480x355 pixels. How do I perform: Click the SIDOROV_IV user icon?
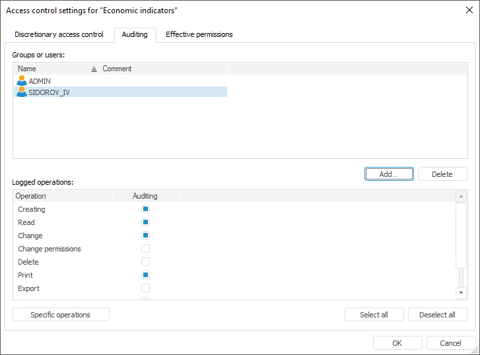pyautogui.click(x=22, y=92)
